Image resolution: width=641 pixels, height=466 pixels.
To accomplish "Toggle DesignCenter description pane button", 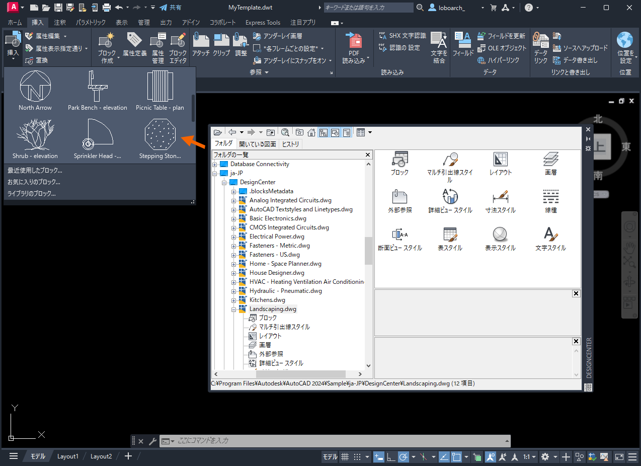I will (x=347, y=132).
